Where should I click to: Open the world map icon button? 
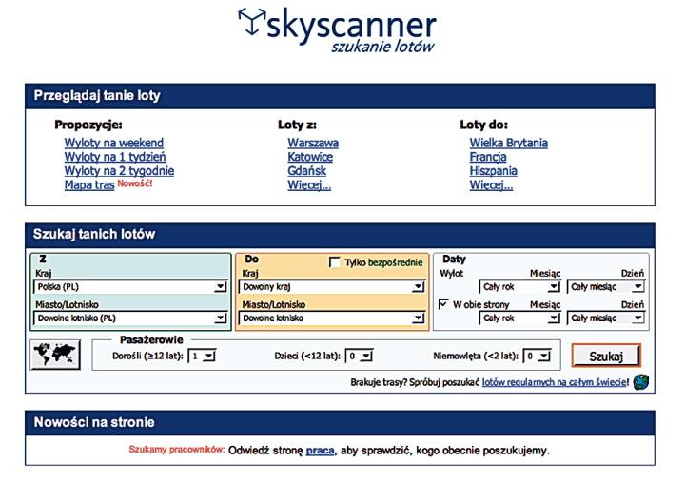tap(56, 356)
